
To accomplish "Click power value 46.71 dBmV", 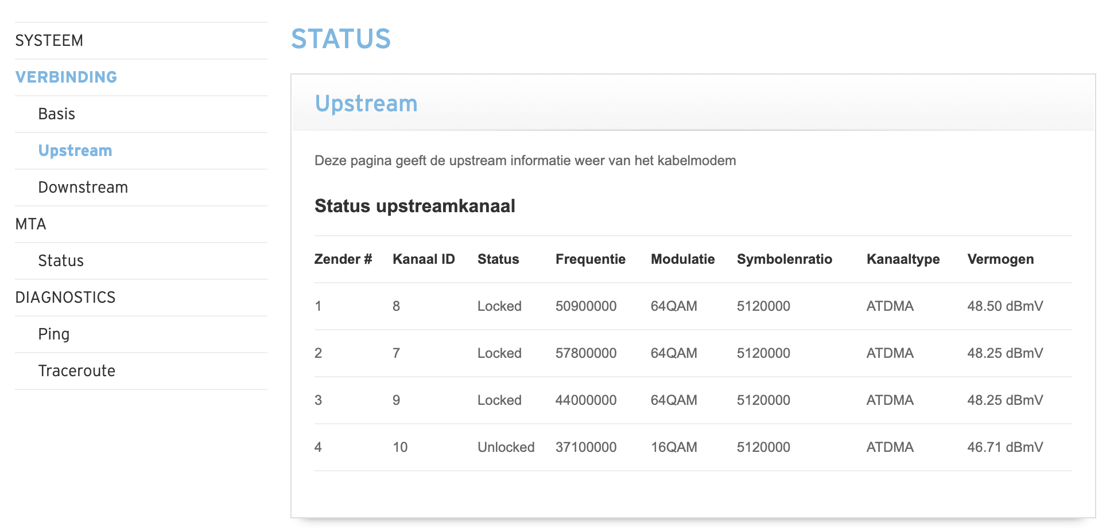I will coord(1005,447).
